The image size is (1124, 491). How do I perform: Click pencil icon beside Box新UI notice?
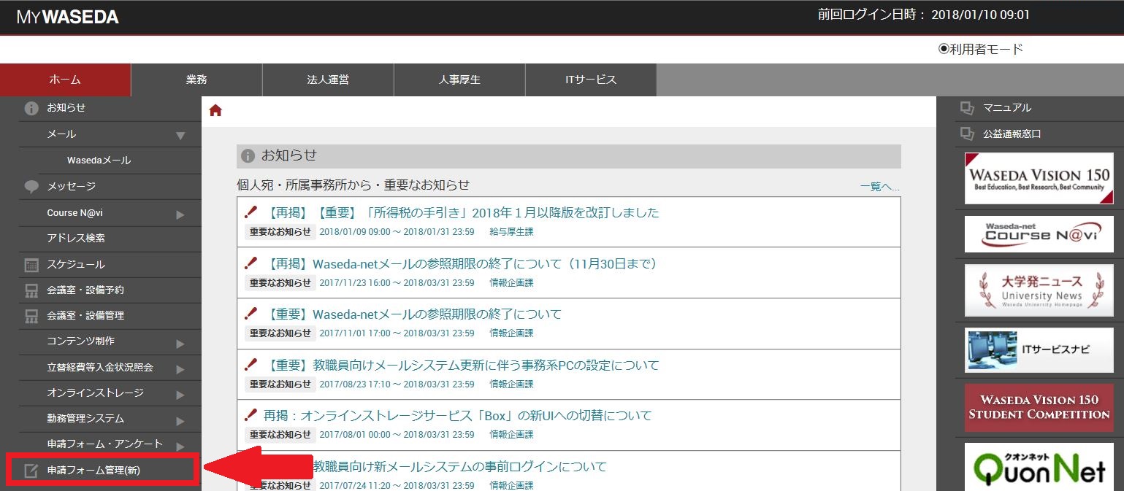pyautogui.click(x=251, y=415)
